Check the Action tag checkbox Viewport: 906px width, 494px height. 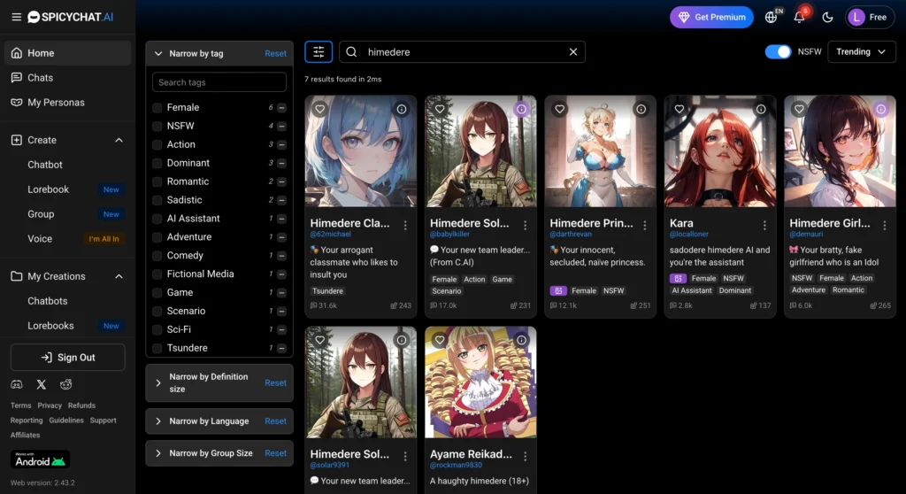(157, 144)
